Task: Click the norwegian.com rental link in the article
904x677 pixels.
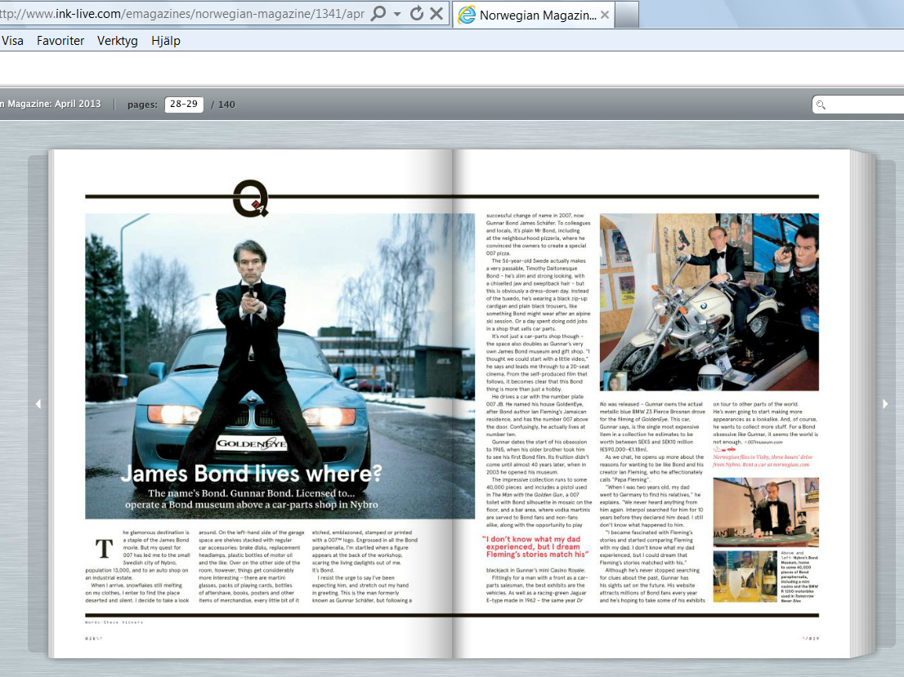Action: [x=790, y=465]
